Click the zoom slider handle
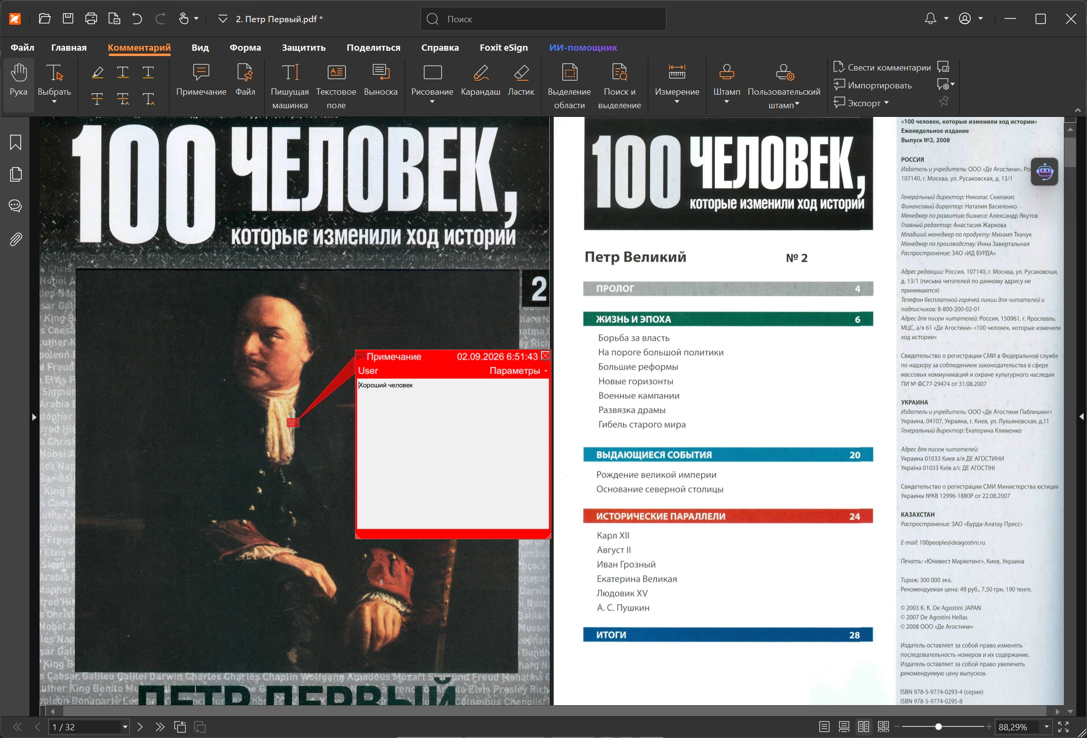Image resolution: width=1087 pixels, height=738 pixels. tap(938, 726)
